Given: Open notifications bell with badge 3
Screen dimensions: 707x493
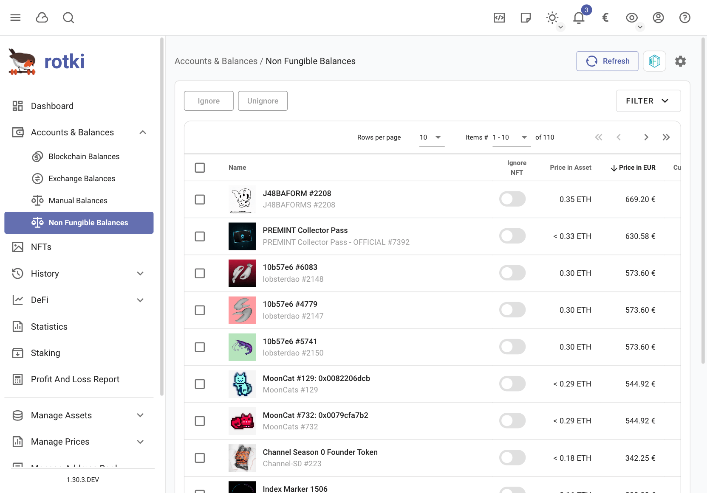Looking at the screenshot, I should pos(579,17).
